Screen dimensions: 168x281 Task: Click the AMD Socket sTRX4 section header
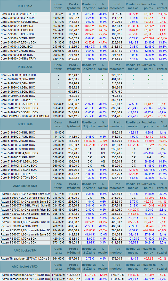pyautogui.click(x=25, y=267)
